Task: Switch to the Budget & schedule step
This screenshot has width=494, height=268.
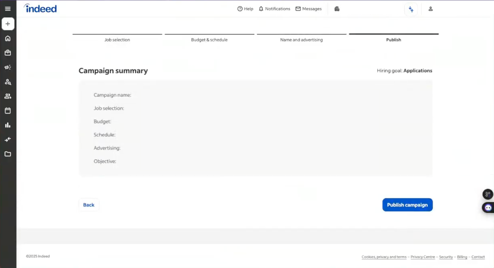Action: pyautogui.click(x=209, y=40)
